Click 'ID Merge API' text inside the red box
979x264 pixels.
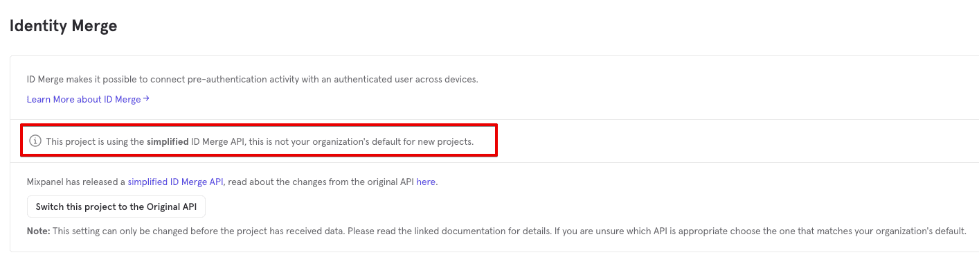point(218,141)
